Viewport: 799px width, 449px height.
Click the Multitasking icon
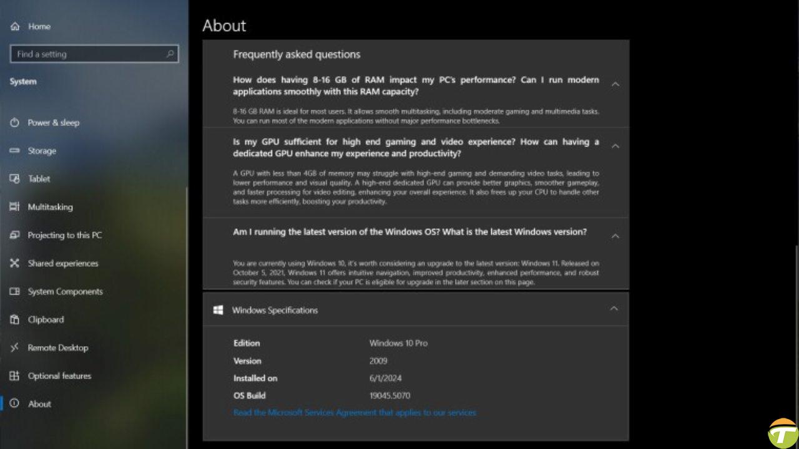15,207
